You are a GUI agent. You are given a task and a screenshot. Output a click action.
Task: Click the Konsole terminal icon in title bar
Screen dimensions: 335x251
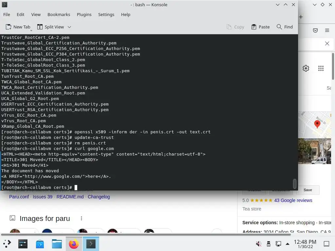[5, 5]
